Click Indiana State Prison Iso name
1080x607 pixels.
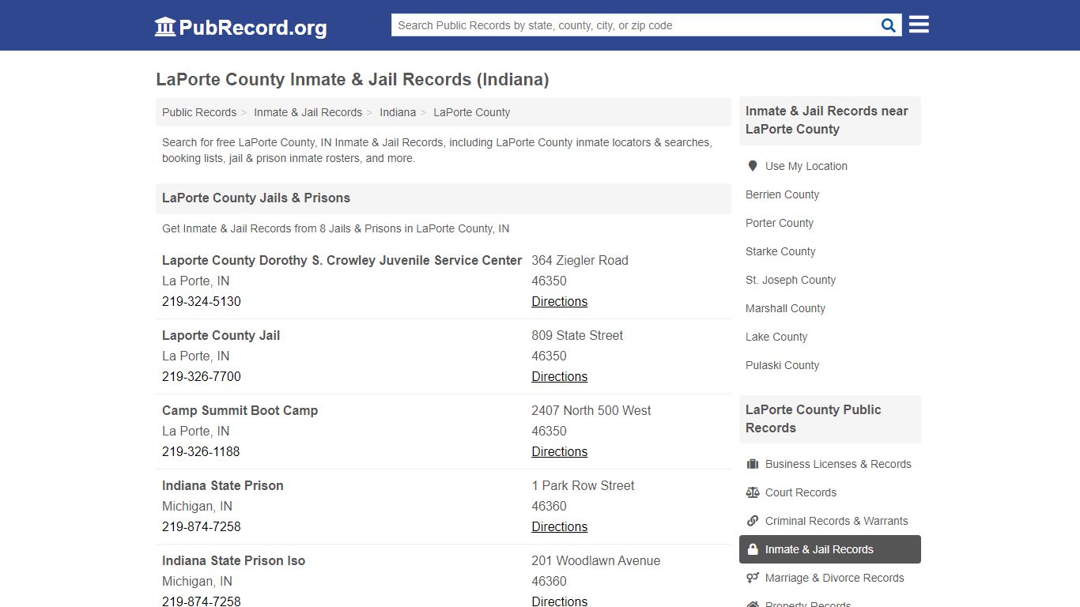233,560
